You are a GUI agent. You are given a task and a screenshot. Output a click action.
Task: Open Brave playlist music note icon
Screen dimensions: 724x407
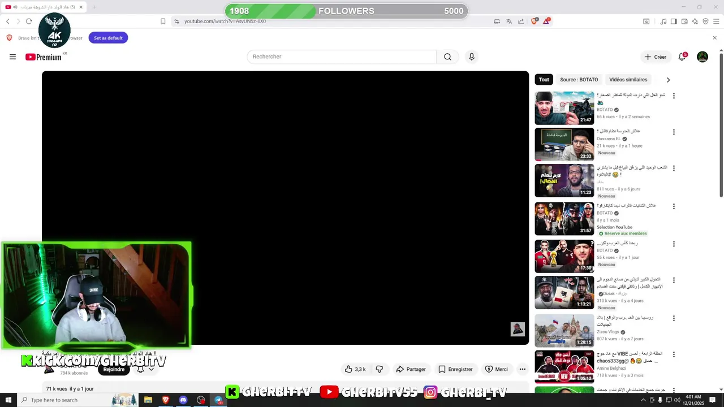(x=663, y=21)
